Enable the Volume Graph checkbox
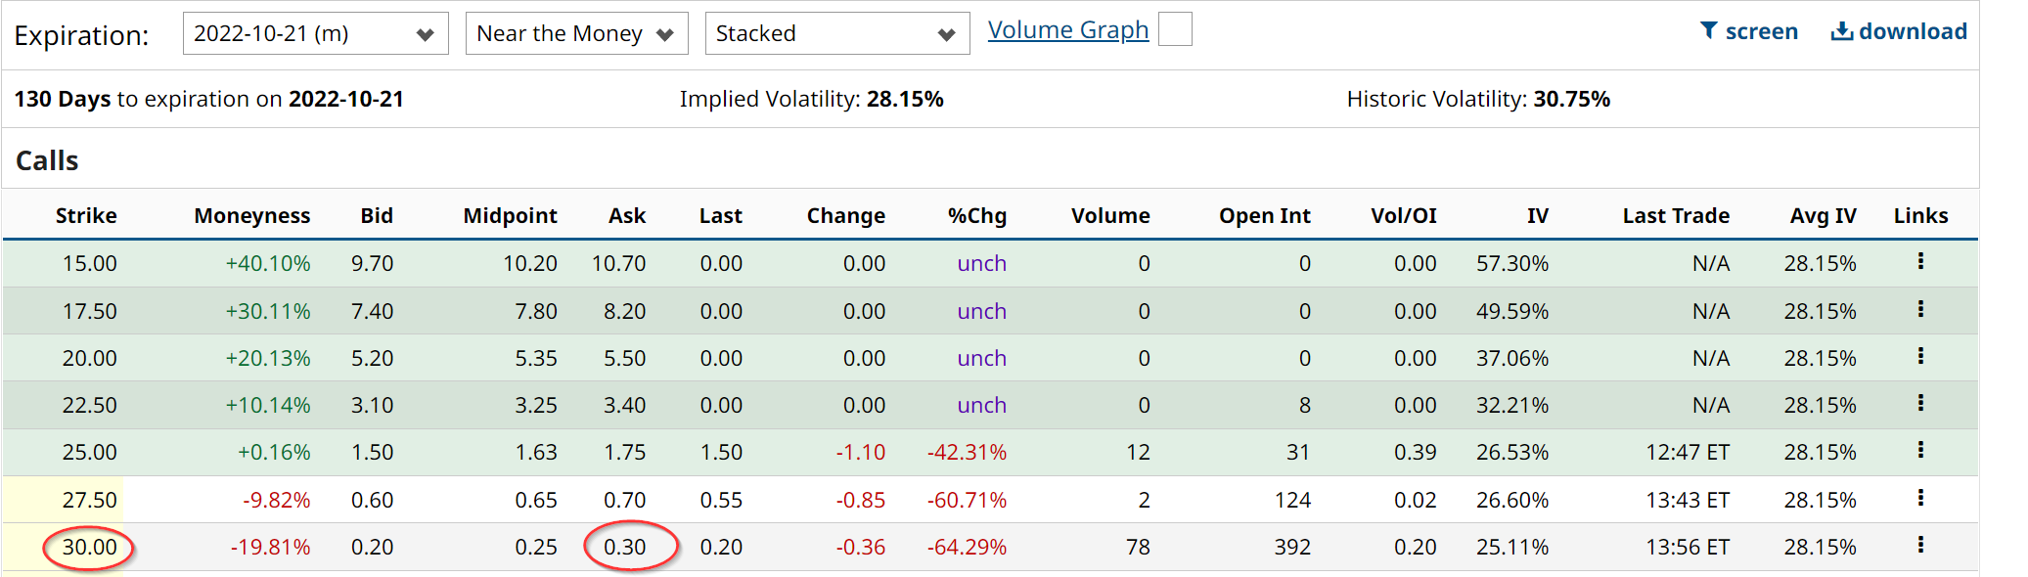The image size is (2028, 577). [x=1175, y=29]
